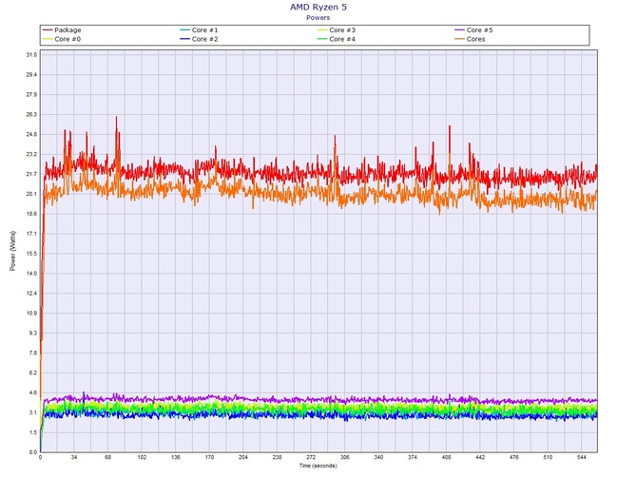Image resolution: width=637 pixels, height=477 pixels.
Task: Click the Core #0 legend entry
Action: pos(62,39)
